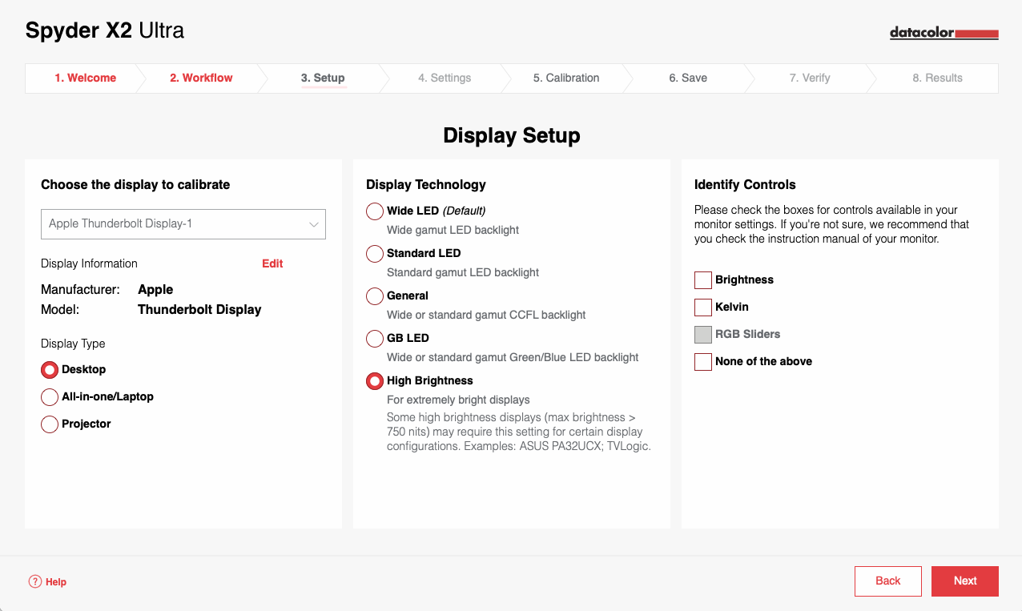
Task: Choose GB LED display technology
Action: tap(375, 339)
